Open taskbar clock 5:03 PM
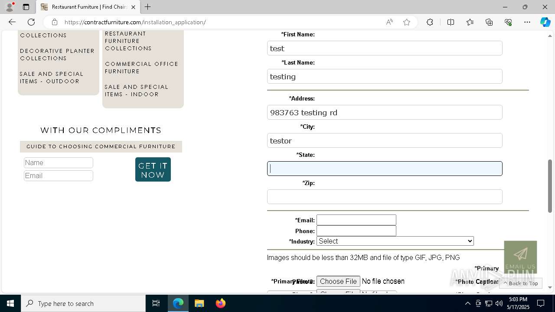 [x=518, y=303]
